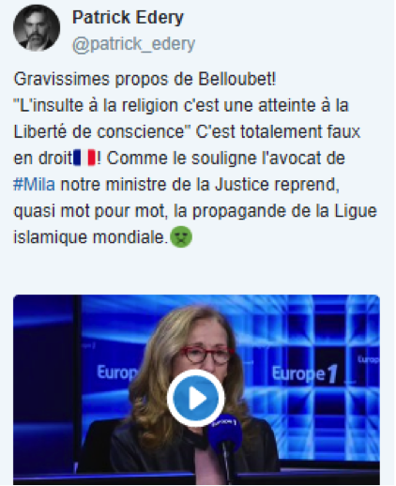Open the video thumbnail preview

(x=196, y=389)
